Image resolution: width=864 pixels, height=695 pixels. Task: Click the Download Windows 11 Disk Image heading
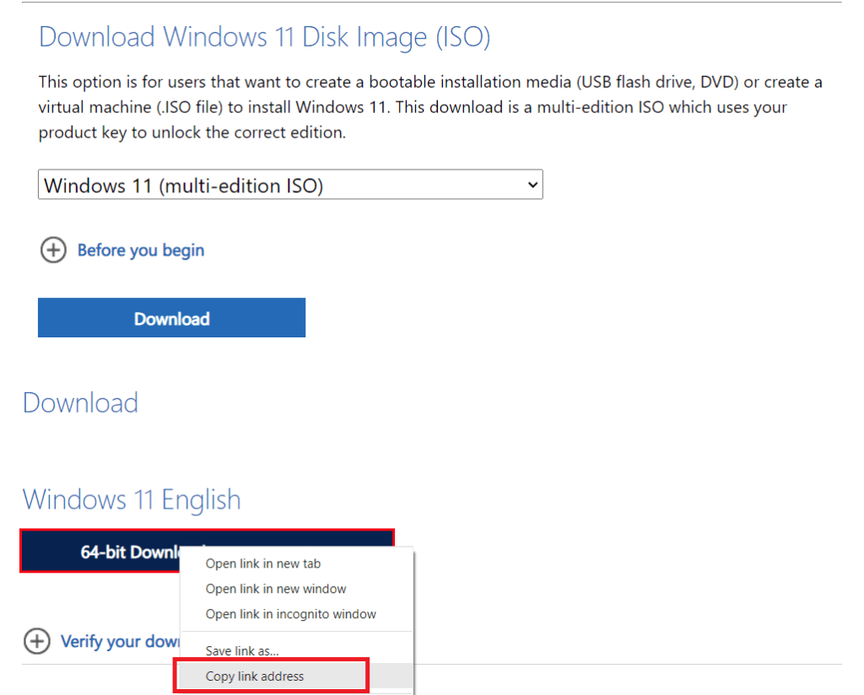(264, 37)
